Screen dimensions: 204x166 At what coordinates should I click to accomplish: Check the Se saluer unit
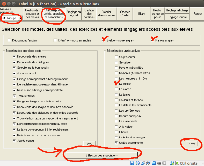pyautogui.click(x=116, y=62)
